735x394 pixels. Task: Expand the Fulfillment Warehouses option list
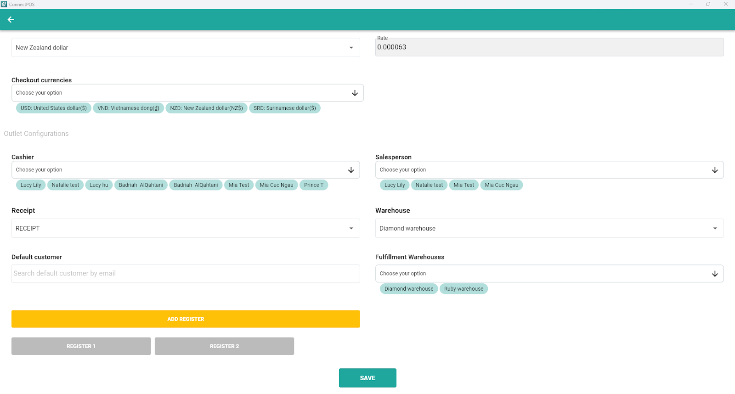[549, 274]
